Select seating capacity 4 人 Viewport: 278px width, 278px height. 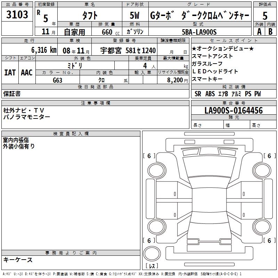[x=149, y=66]
